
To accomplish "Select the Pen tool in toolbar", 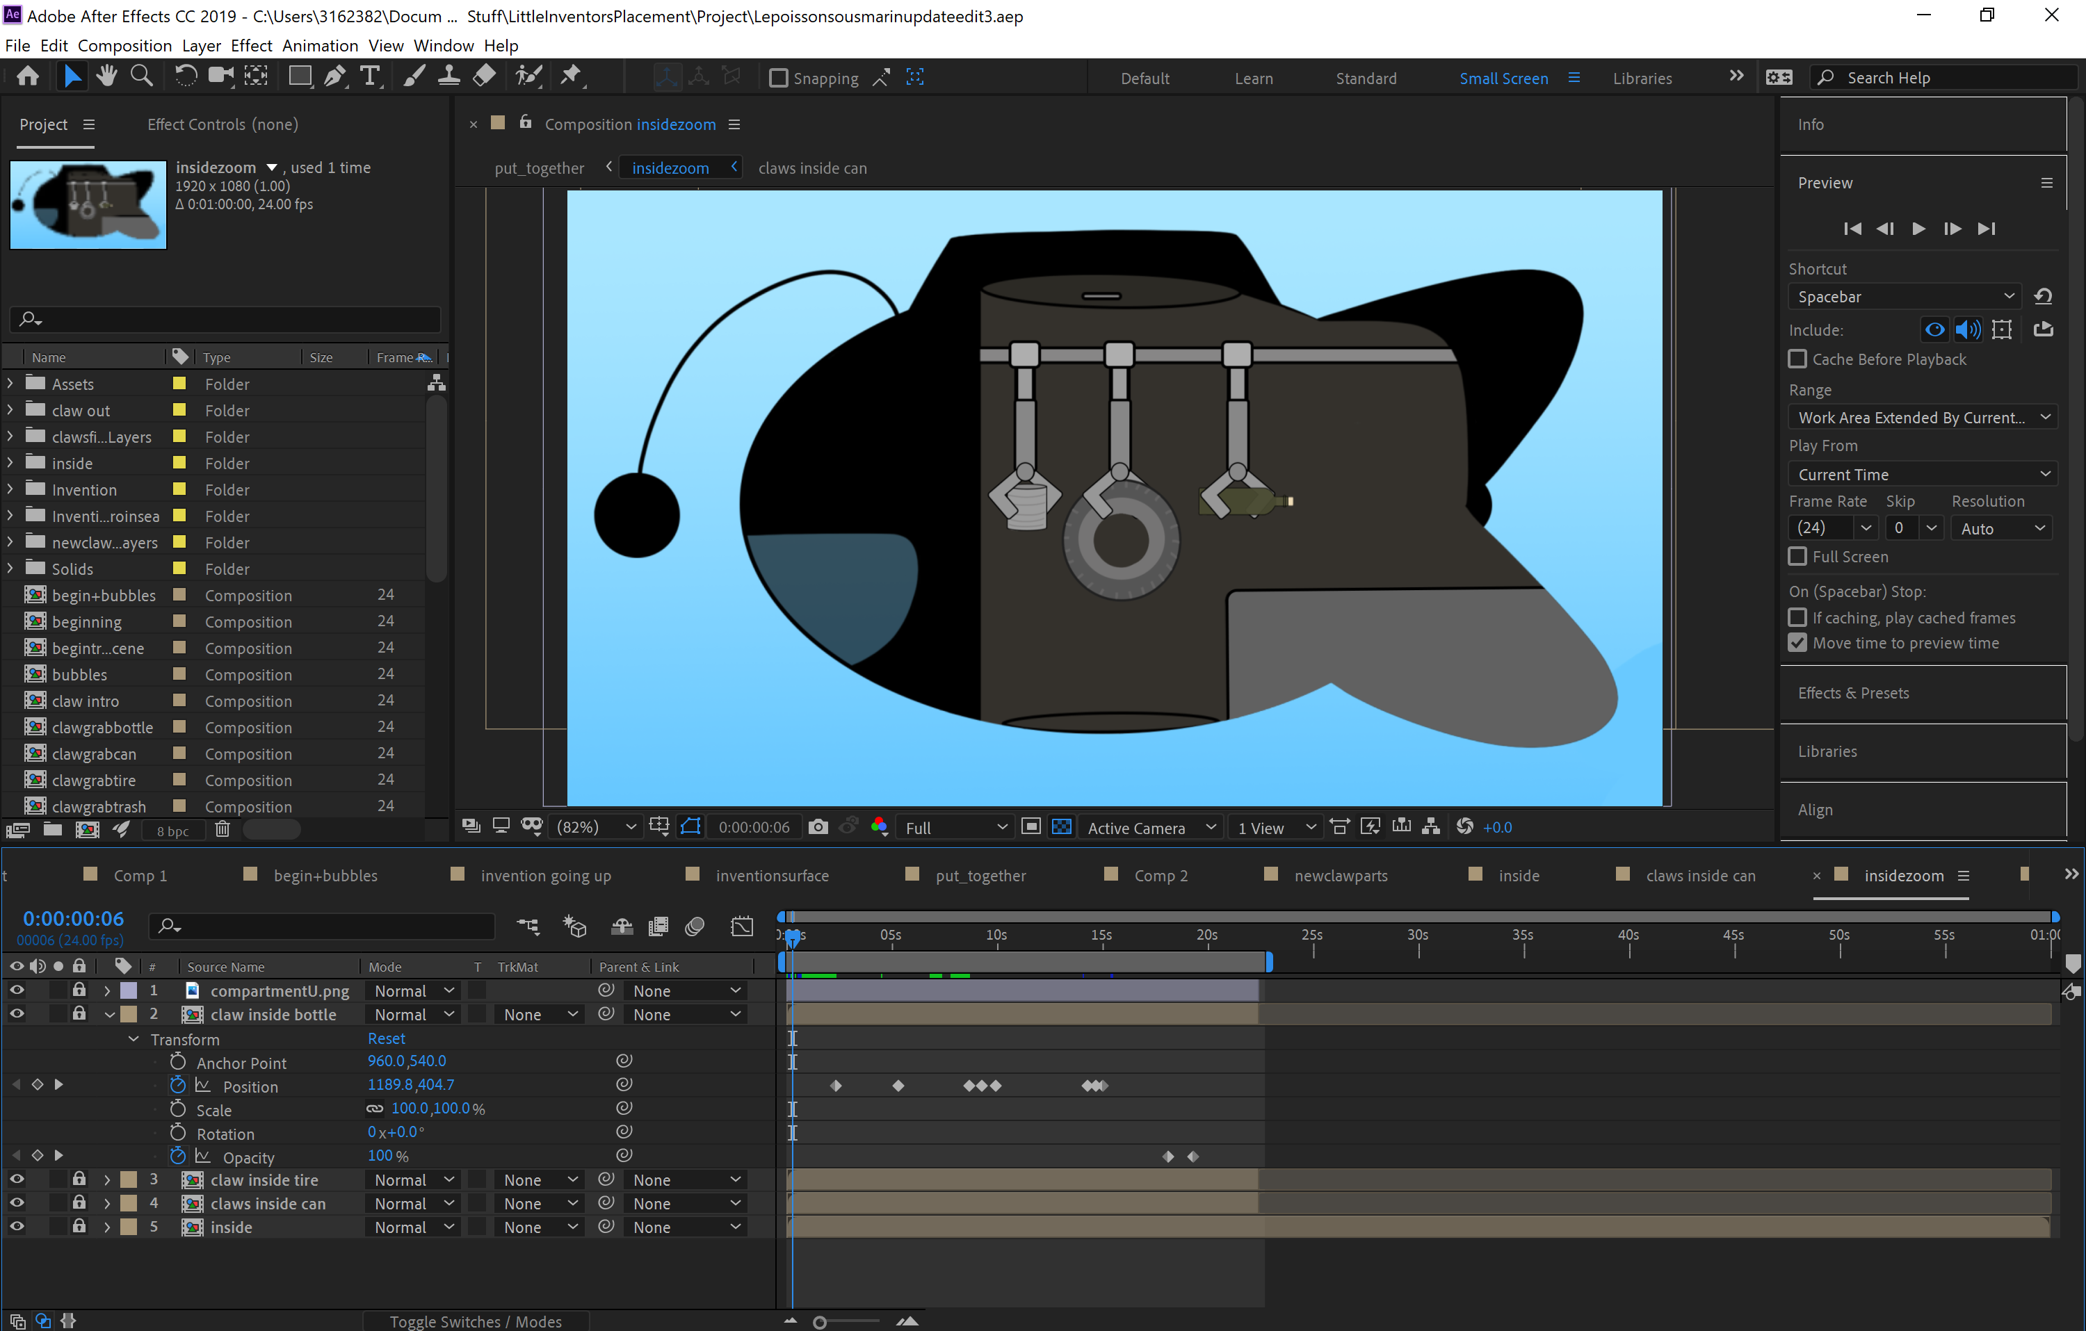I will (334, 77).
